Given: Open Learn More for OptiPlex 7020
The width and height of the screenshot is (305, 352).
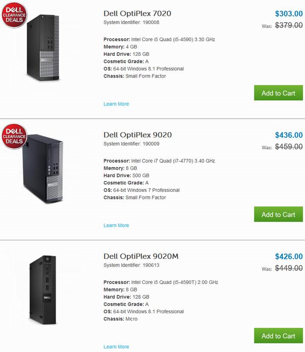Looking at the screenshot, I should [x=116, y=104].
